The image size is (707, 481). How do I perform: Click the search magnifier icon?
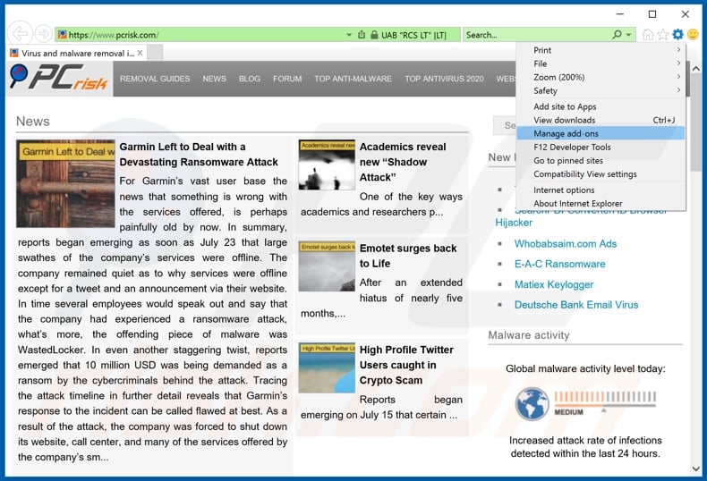[x=617, y=35]
